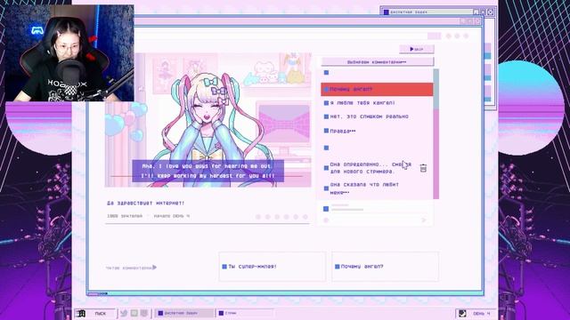Click blue avatar square in the pending chat message
The height and width of the screenshot is (320, 570).
(x=326, y=209)
